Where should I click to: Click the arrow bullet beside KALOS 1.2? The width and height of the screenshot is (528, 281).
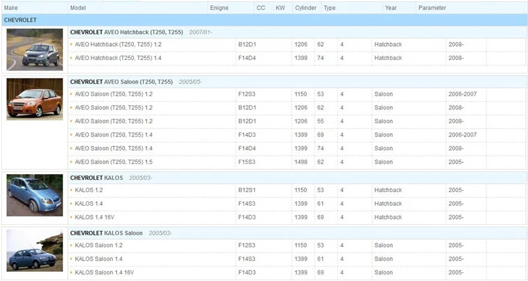click(x=71, y=190)
